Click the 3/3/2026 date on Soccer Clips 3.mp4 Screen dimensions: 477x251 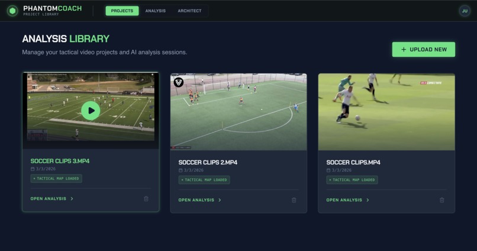point(46,169)
